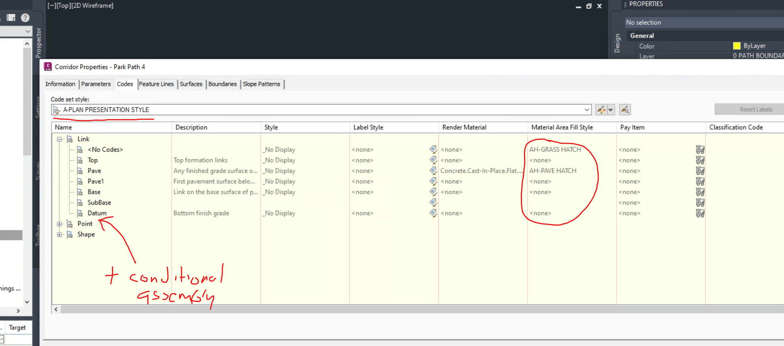
Task: Select the Pave1 link code row
Action: [x=96, y=182]
